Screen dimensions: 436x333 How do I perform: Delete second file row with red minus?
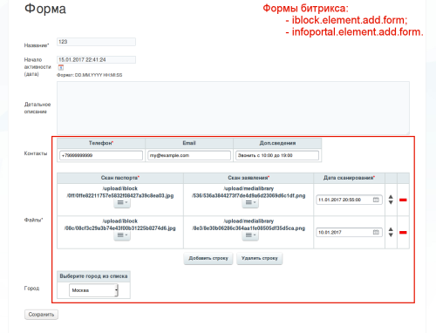[x=403, y=233]
